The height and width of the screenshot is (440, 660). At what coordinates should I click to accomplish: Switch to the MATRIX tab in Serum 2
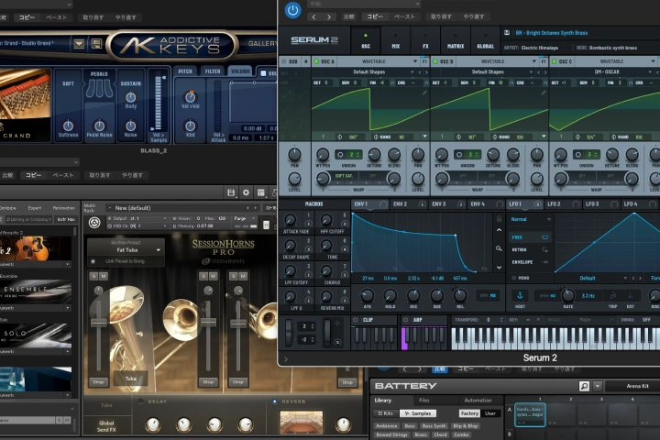point(456,40)
